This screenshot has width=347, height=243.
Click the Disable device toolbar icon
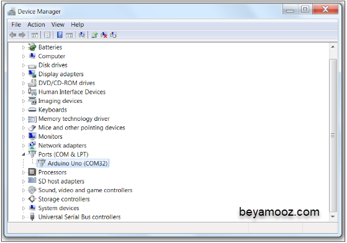(x=114, y=35)
